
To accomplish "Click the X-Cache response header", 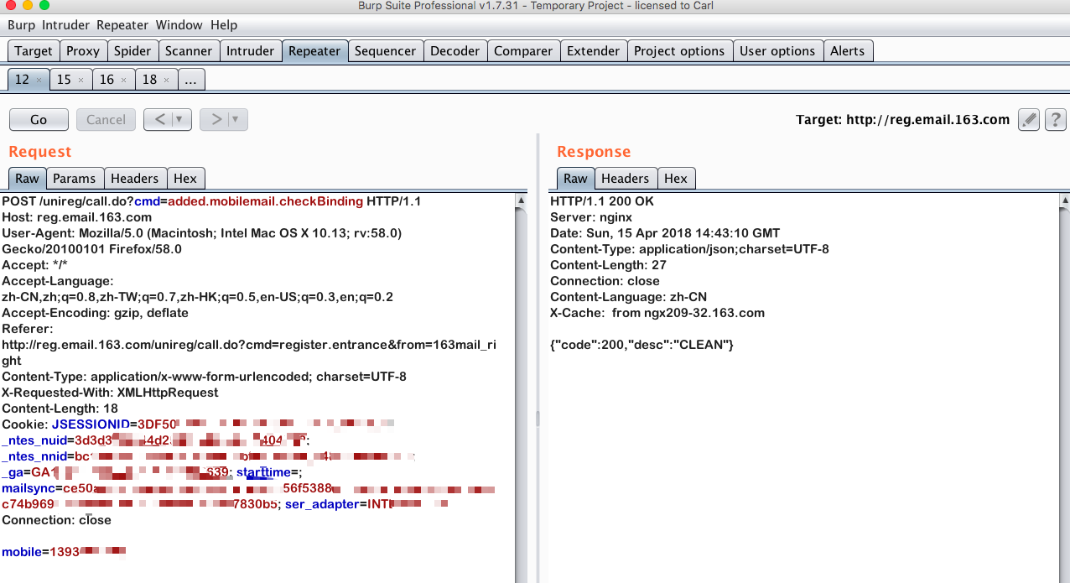I will (x=657, y=313).
